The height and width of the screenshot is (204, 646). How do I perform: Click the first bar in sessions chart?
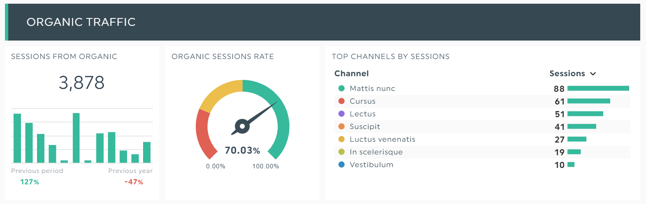point(17,138)
